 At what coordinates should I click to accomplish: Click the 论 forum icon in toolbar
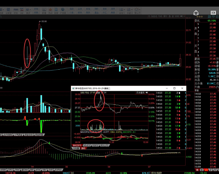pyautogui.click(x=8, y=10)
